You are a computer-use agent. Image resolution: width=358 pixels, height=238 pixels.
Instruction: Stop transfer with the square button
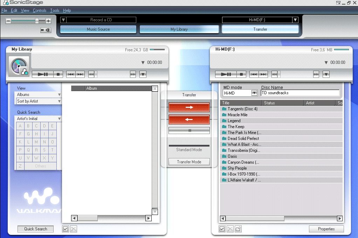click(x=189, y=131)
